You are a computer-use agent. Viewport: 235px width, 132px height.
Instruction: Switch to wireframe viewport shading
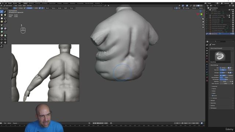(x=196, y=6)
